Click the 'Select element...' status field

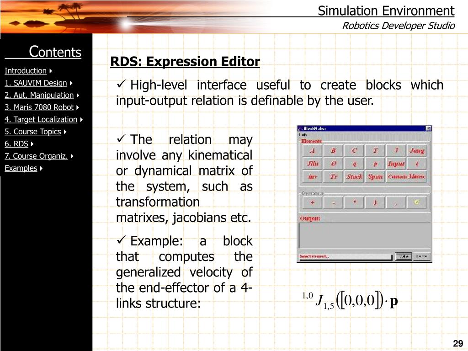click(346, 257)
